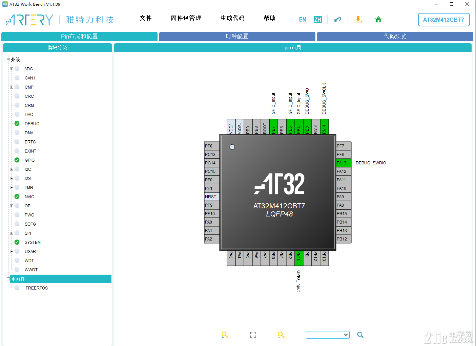
Task: Select the PB15 pin on the chip
Action: (x=344, y=214)
